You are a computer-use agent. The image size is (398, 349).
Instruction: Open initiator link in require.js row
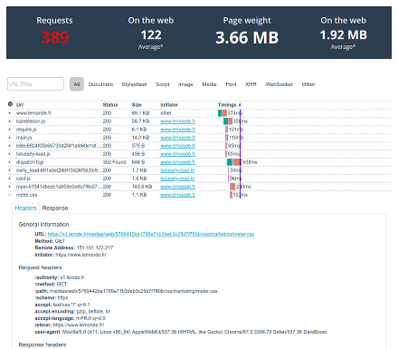[177, 130]
